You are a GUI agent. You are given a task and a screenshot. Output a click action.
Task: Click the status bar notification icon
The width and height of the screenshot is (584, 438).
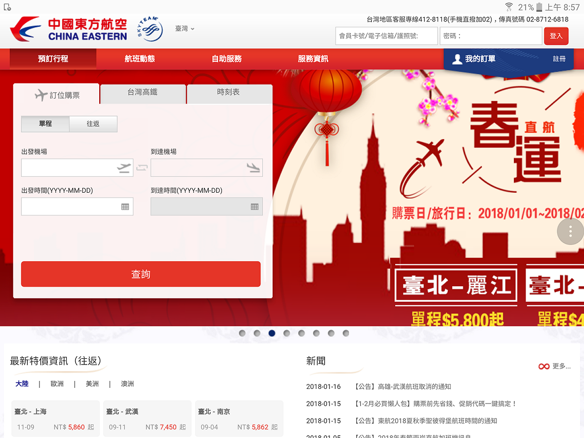7,7
